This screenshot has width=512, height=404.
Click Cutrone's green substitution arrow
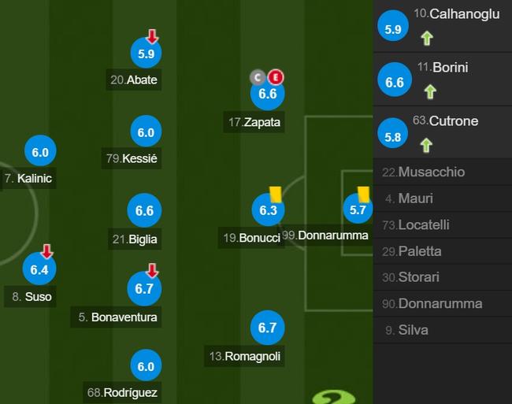pyautogui.click(x=426, y=145)
